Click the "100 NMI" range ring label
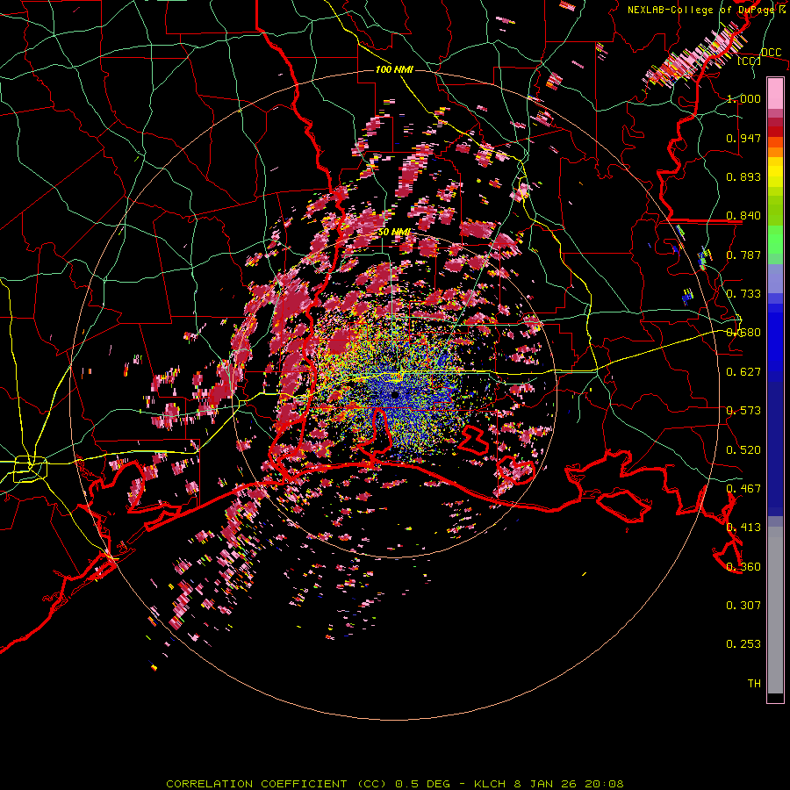 pos(394,69)
